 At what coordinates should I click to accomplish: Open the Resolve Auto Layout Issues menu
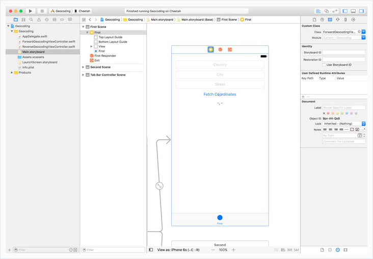(297, 250)
